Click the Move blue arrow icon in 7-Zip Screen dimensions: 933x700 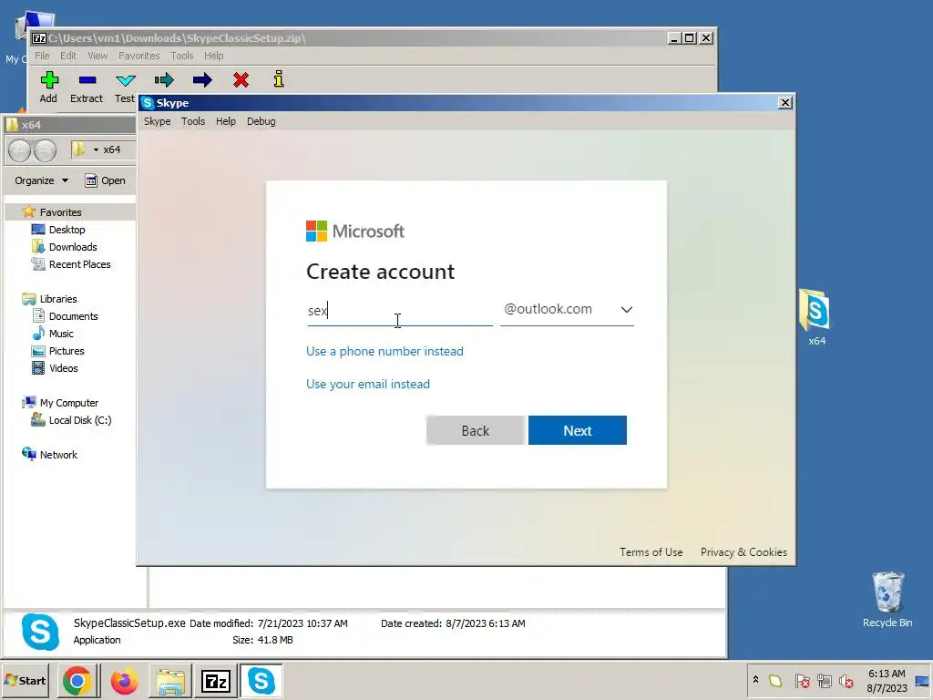coord(202,80)
